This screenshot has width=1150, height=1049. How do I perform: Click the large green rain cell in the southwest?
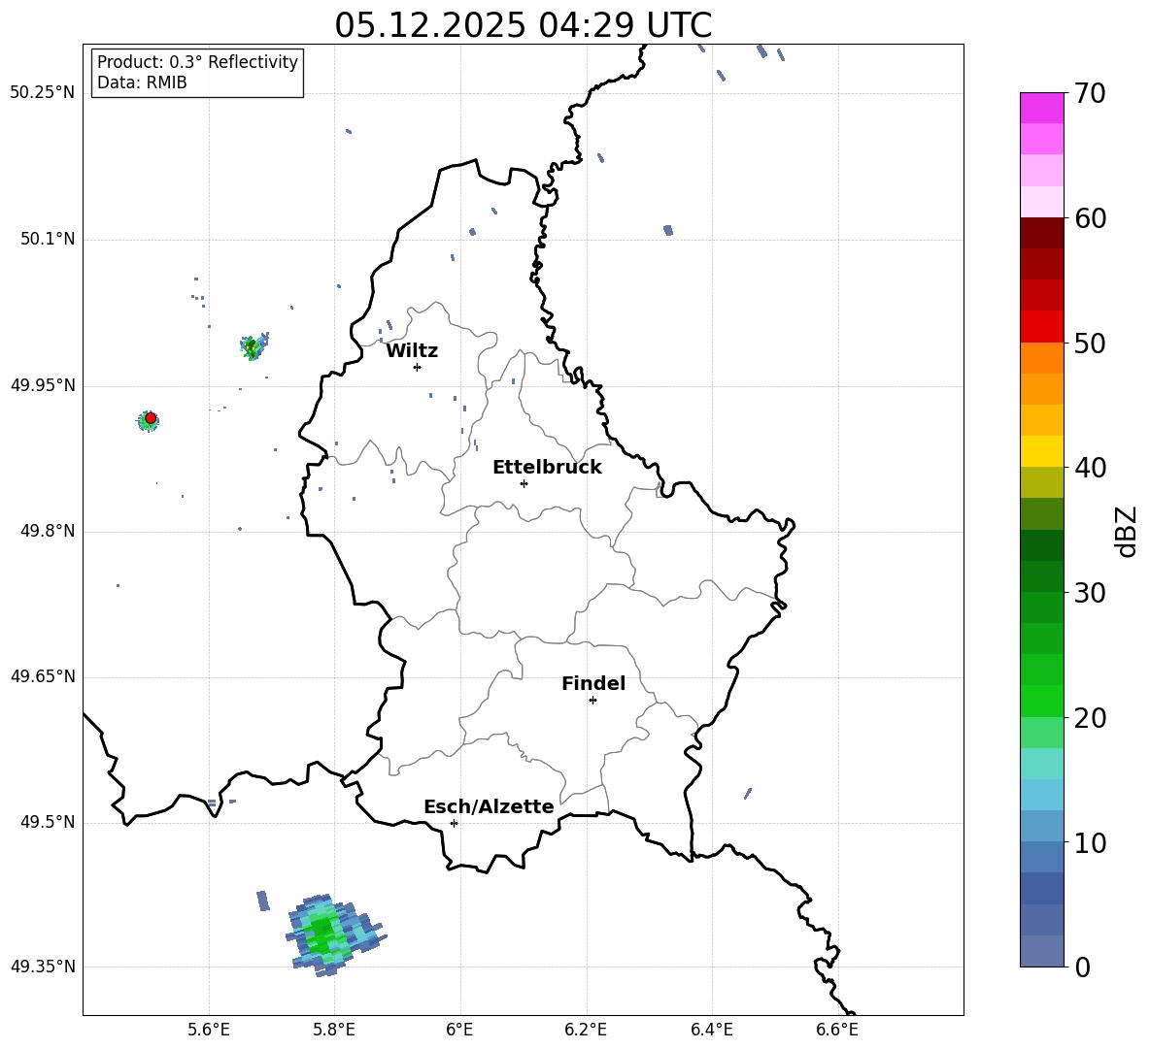[x=334, y=934]
